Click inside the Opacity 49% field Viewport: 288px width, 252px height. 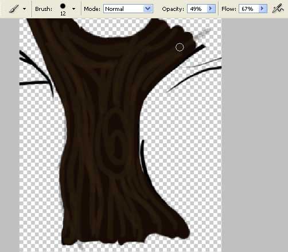[197, 9]
